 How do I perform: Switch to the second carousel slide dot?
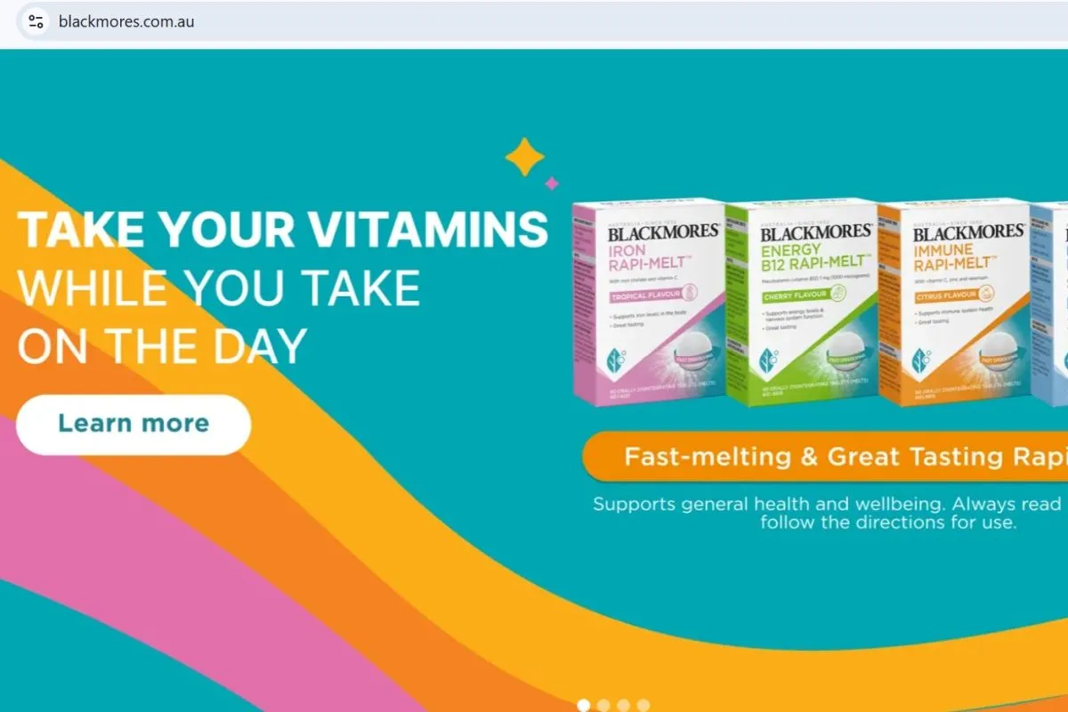pyautogui.click(x=603, y=705)
